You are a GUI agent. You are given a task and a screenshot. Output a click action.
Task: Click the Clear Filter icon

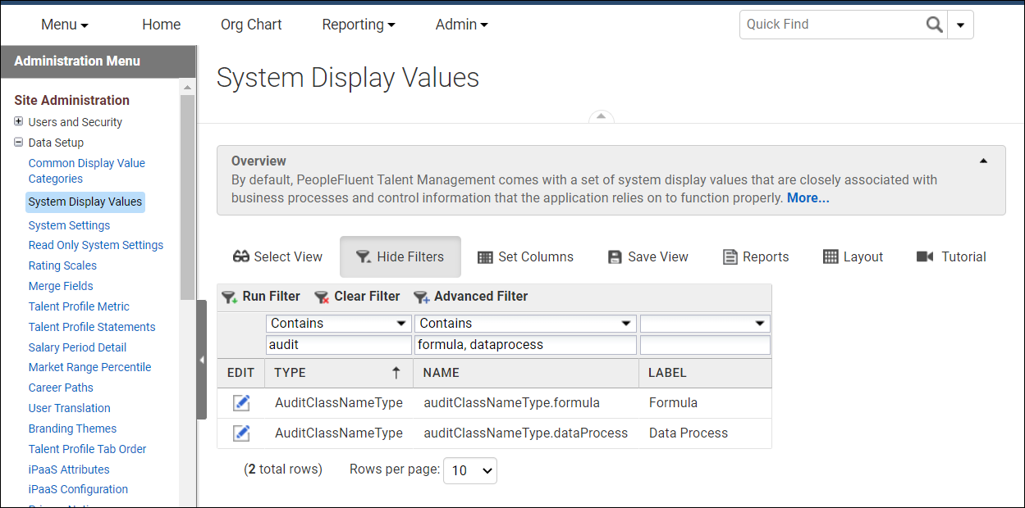[x=321, y=297]
